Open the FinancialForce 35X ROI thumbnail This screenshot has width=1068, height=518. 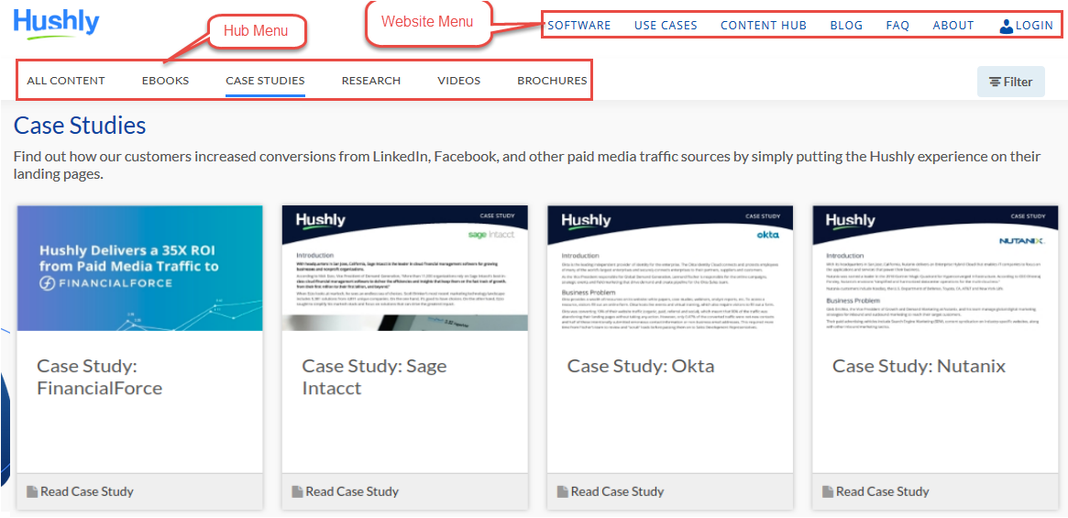point(139,268)
